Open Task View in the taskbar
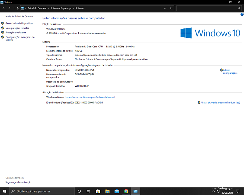Screen dimensions: 244x195 (x=88, y=191)
